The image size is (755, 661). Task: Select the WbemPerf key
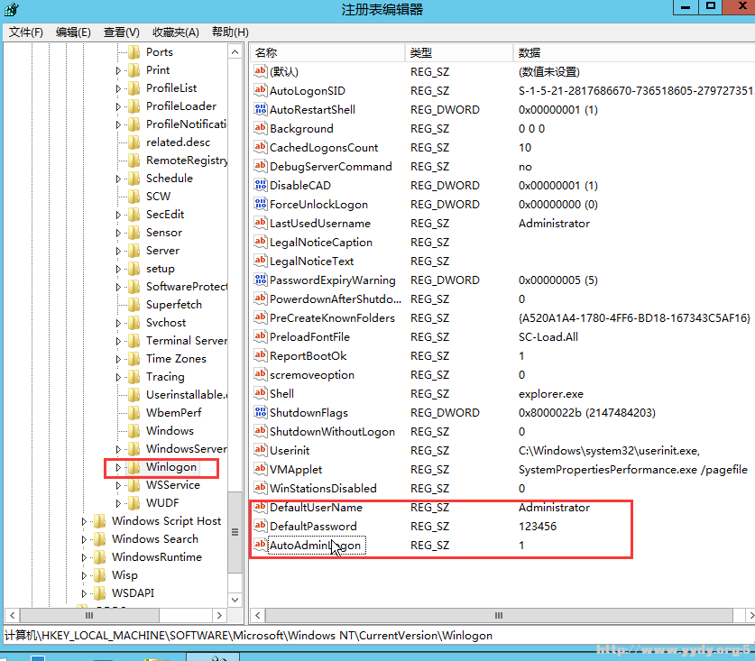tap(173, 413)
